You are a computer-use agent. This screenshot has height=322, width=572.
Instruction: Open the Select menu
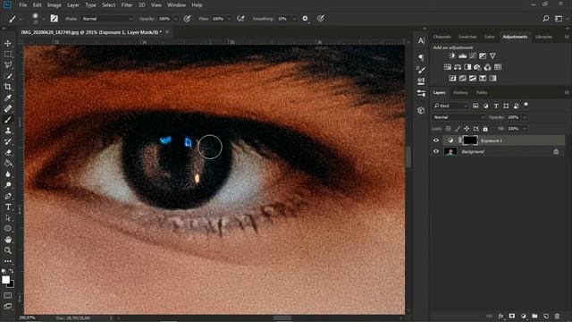(108, 5)
